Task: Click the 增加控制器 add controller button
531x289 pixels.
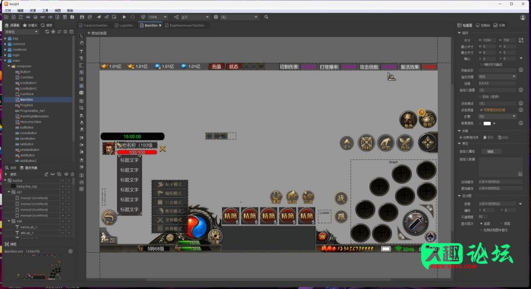Action: (x=97, y=33)
